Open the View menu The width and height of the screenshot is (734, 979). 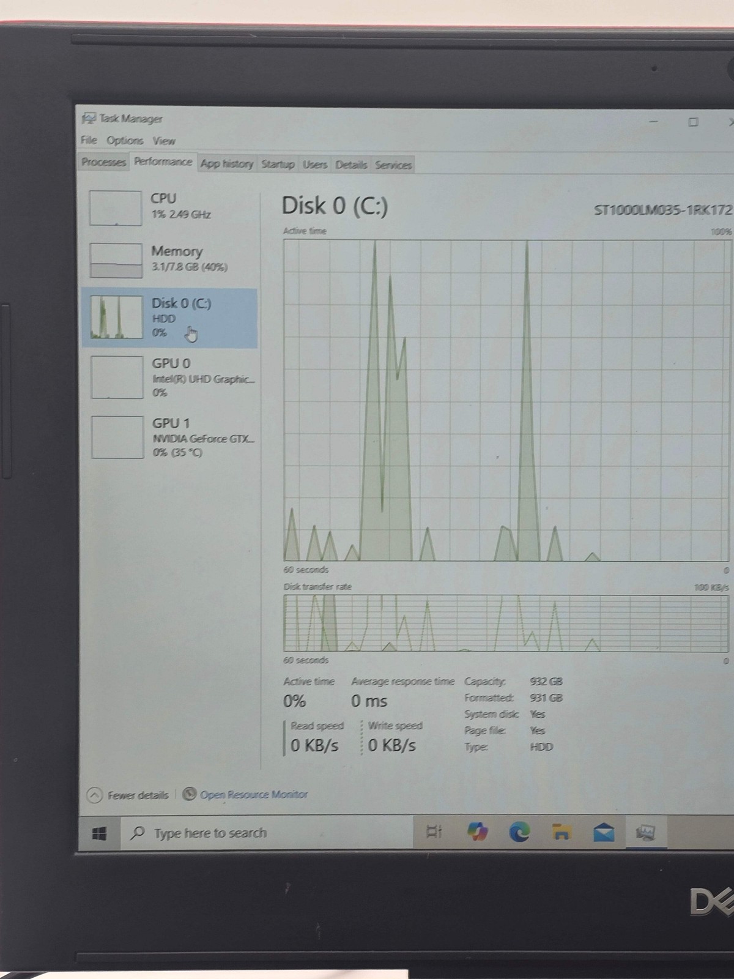pos(164,141)
